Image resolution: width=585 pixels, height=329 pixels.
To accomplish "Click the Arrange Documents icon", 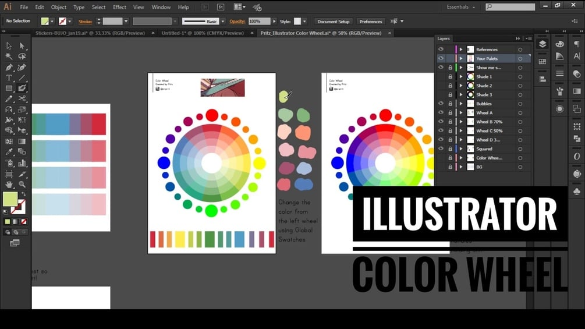I will point(239,7).
